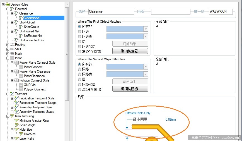Click the Design Rules root folder icon

click(8, 4)
